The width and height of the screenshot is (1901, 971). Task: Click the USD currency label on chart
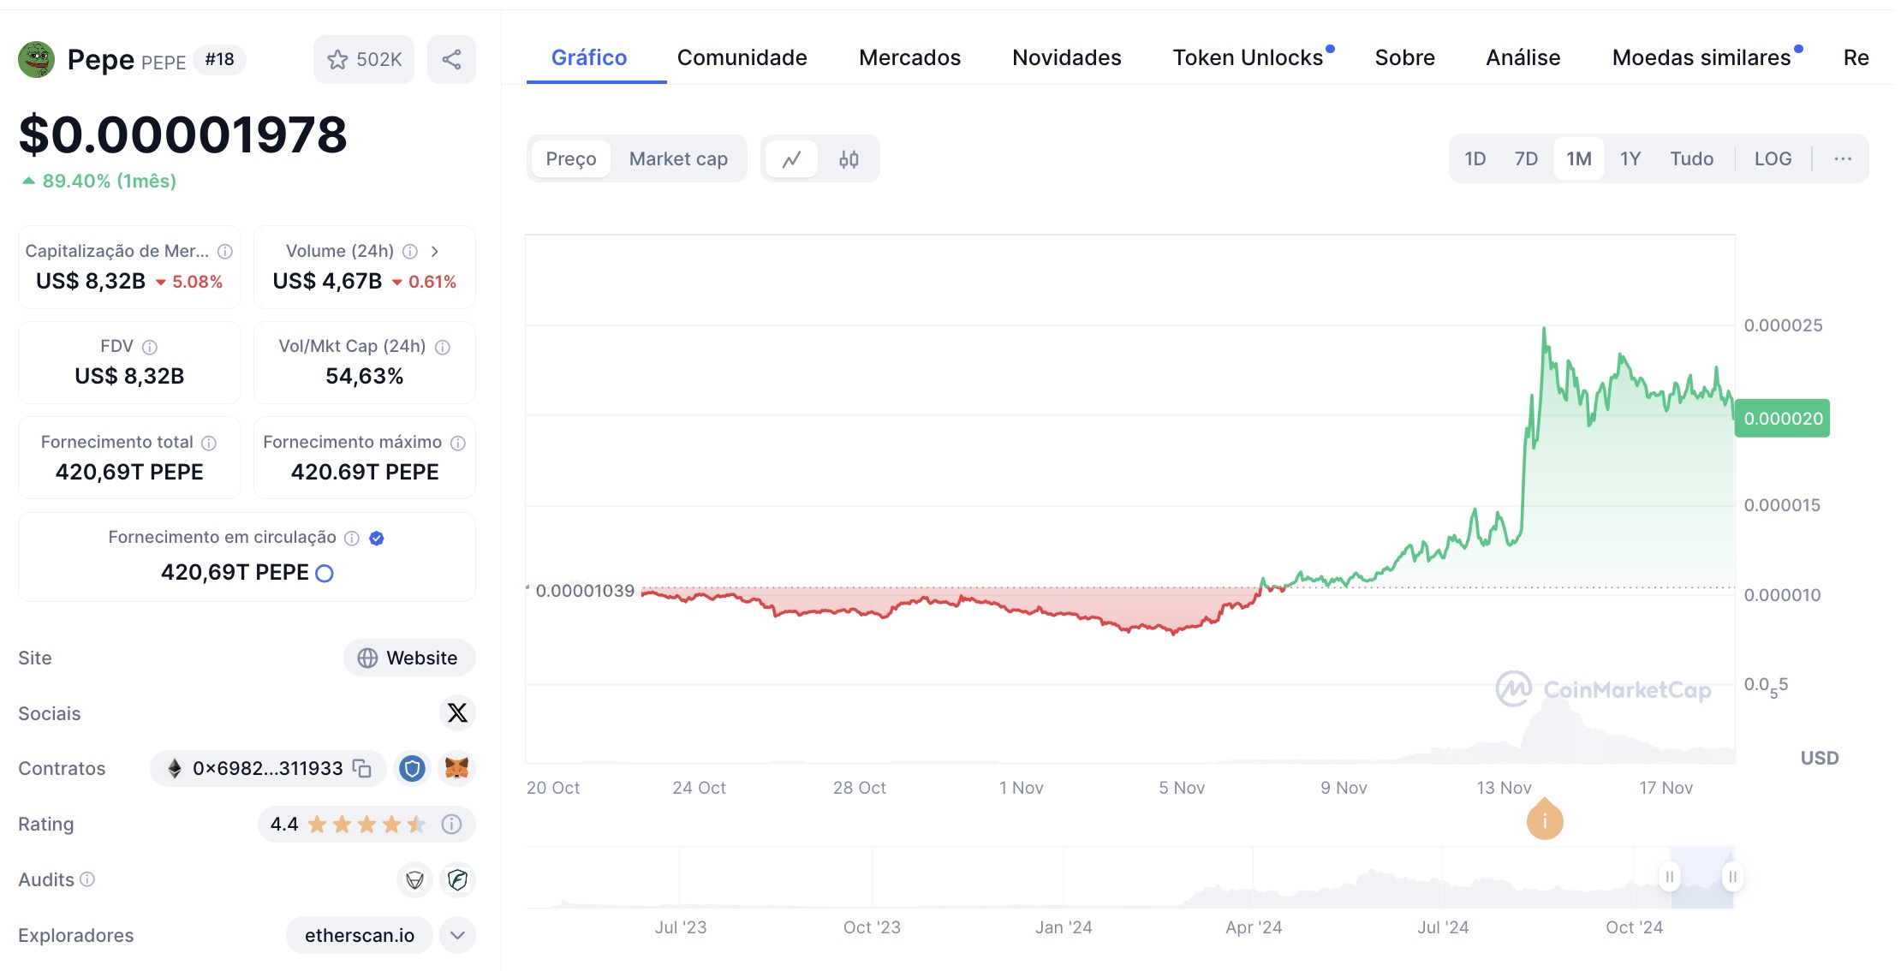coord(1820,758)
